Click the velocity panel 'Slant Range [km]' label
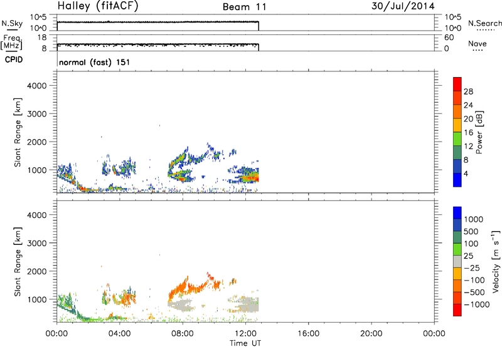The width and height of the screenshot is (502, 347). 18,262
